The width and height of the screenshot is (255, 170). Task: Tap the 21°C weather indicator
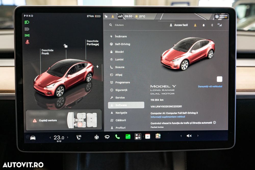point(140,16)
